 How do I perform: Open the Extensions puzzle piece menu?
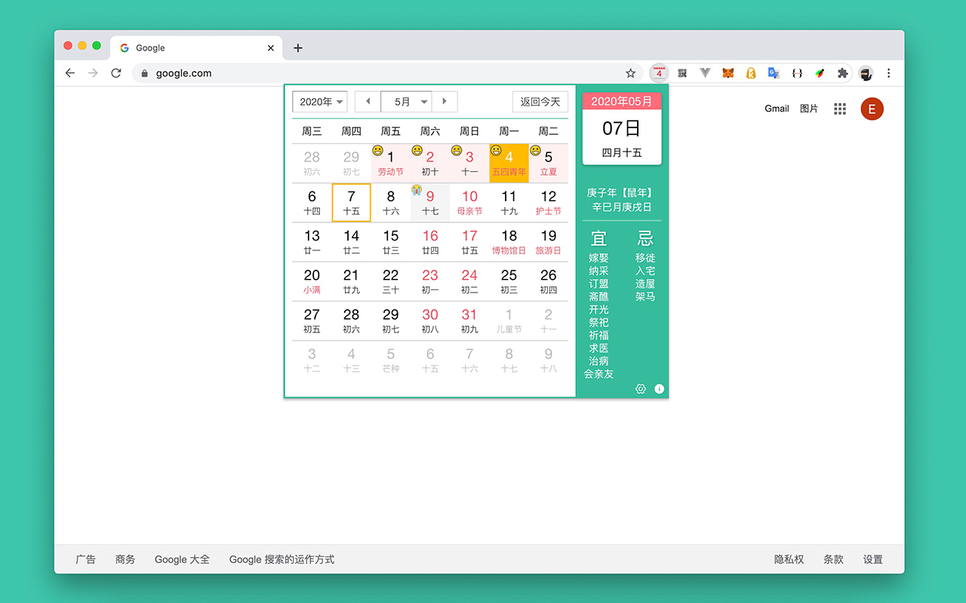pos(842,73)
